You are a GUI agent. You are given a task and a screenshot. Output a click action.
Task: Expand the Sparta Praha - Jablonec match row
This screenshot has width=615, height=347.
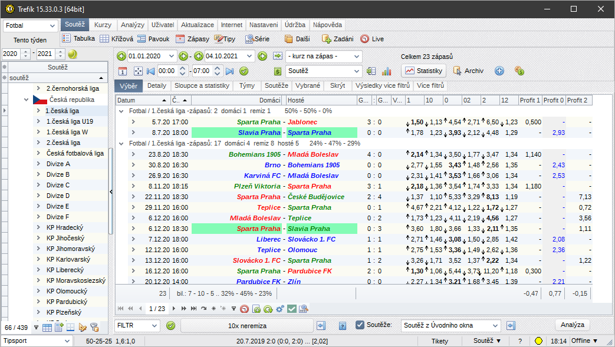[x=133, y=122]
